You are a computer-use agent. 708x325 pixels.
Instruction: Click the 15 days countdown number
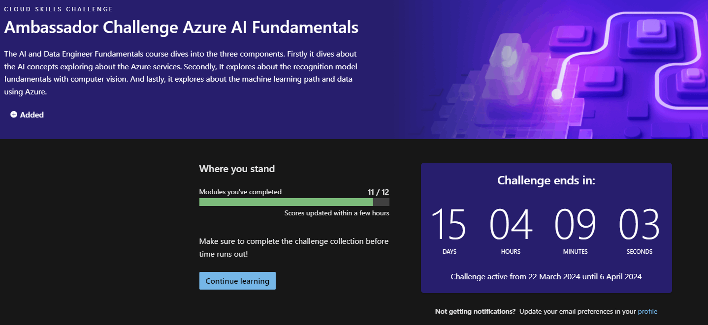pos(449,224)
